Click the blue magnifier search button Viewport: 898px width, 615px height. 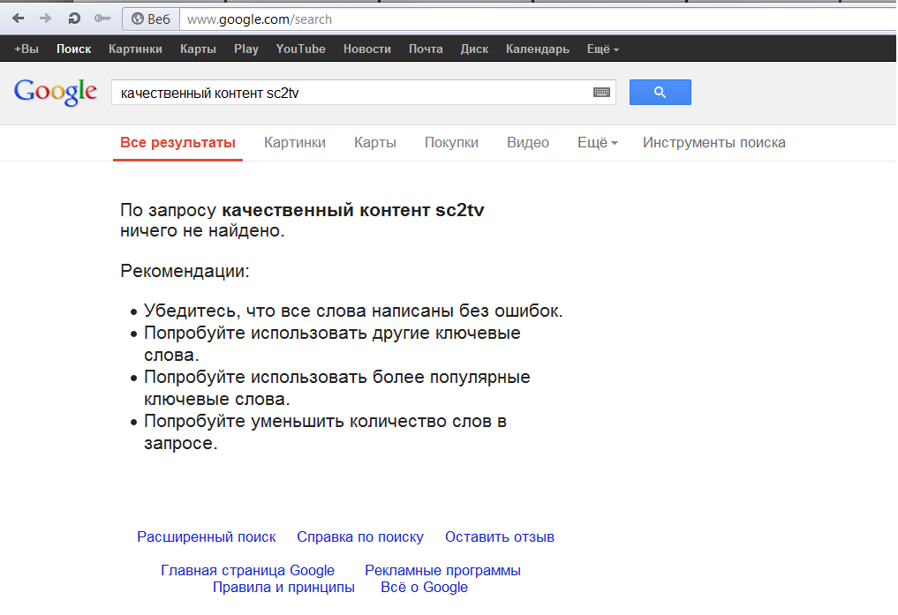point(660,92)
